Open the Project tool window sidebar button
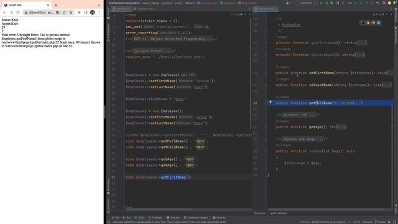 tap(108, 13)
